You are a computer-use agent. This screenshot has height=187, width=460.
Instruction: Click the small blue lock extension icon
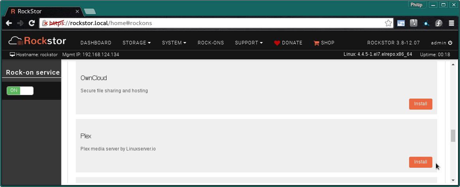point(426,24)
